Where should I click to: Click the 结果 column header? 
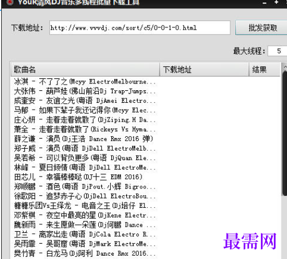(264, 69)
